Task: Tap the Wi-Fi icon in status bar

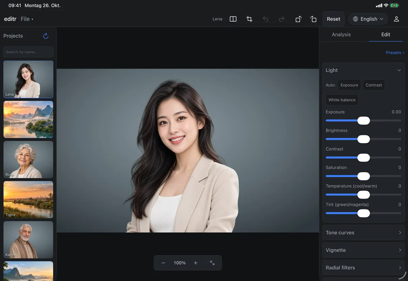Action: coord(386,5)
